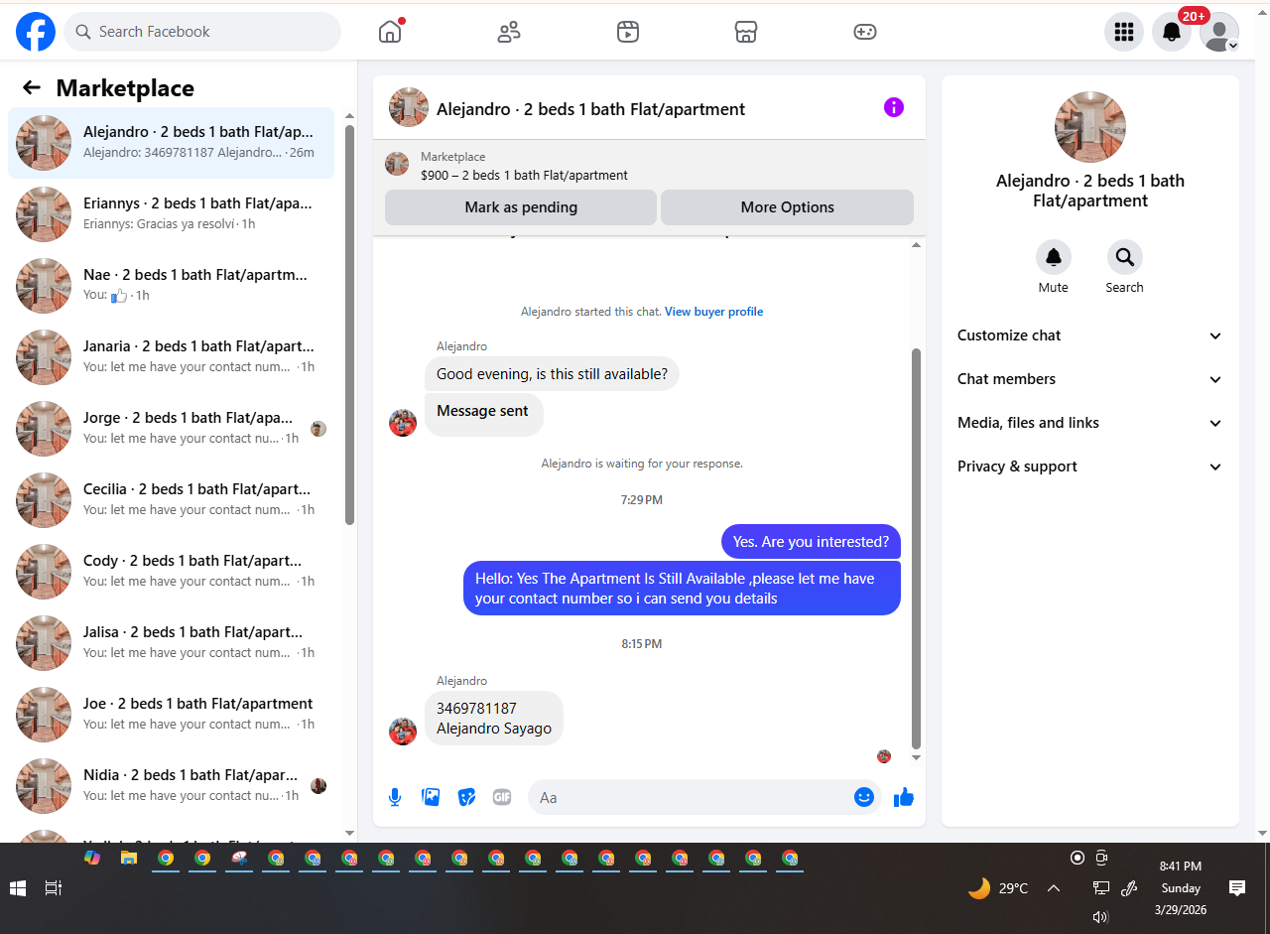Click the $900 Marketplace listing banner
The width and height of the screenshot is (1270, 934).
coord(649,166)
